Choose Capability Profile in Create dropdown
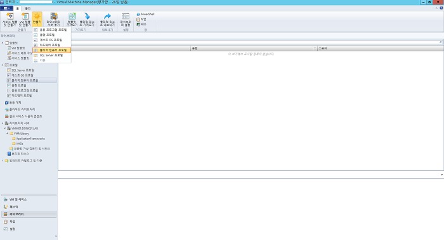Image resolution: width=444 pixels, height=240 pixels. click(x=51, y=35)
